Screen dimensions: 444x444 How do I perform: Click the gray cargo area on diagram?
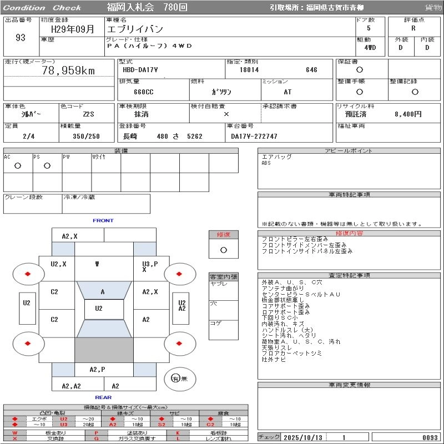pyautogui.click(x=104, y=350)
